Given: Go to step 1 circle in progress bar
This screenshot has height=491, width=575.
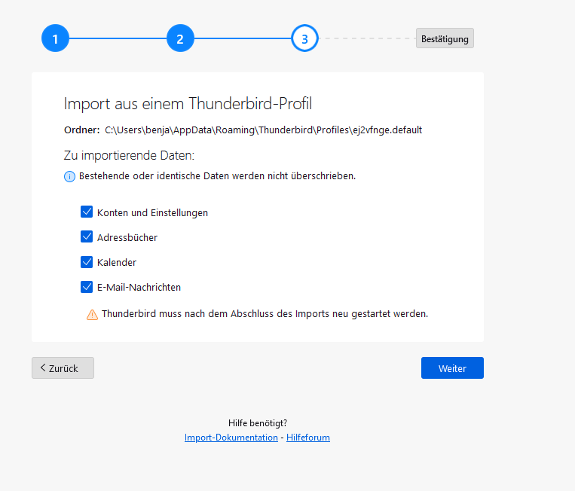Looking at the screenshot, I should (x=55, y=38).
